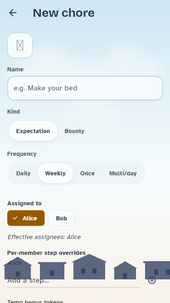
Task: Set frequency to Daily
Action: pos(23,174)
